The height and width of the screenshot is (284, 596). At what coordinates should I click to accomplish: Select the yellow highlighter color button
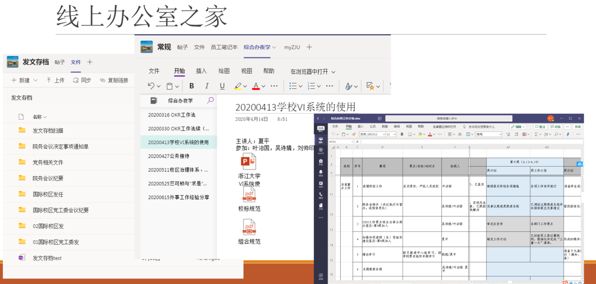238,86
